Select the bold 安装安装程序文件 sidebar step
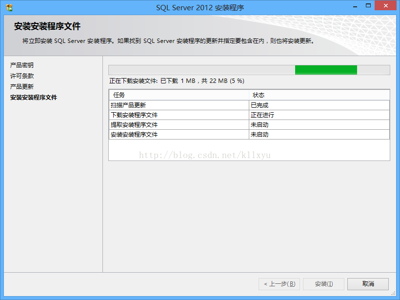The height and width of the screenshot is (300, 400). pos(34,97)
